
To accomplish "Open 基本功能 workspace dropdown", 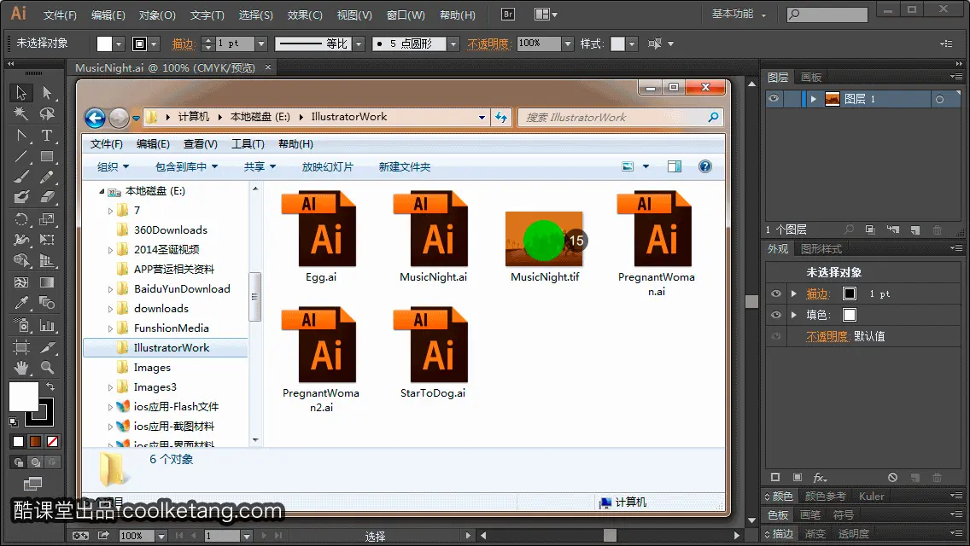I will point(739,15).
